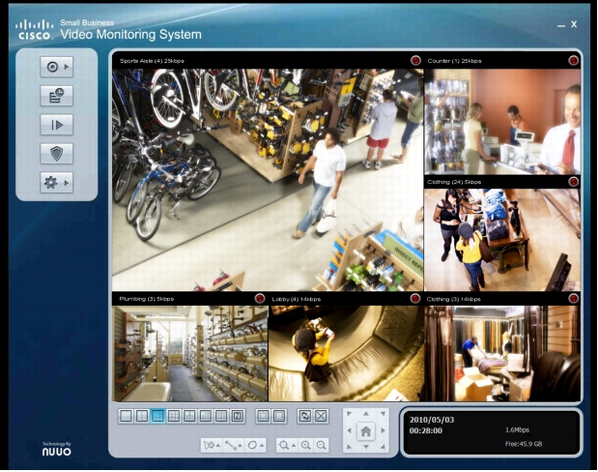Open the shield guard button

click(56, 153)
